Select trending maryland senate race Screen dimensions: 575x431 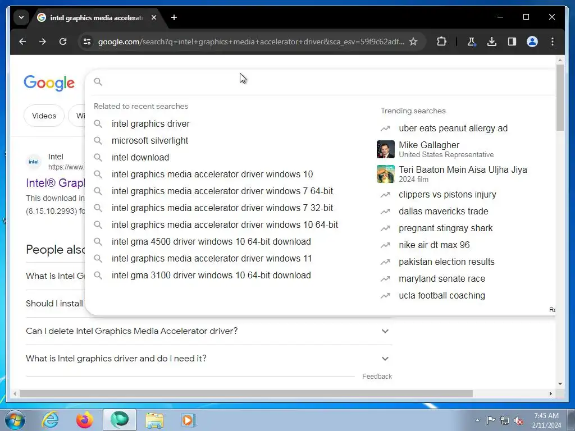pyautogui.click(x=442, y=279)
